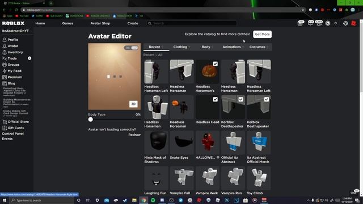Click the Body Type slider handle
This screenshot has width=363, height=204.
[x=91, y=120]
